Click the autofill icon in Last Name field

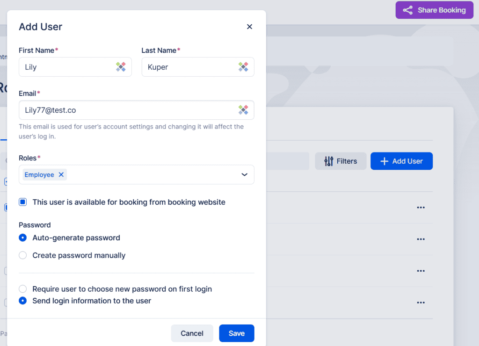pyautogui.click(x=243, y=66)
